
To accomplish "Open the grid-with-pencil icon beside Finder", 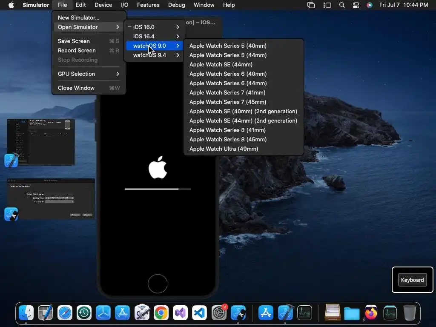I will [45, 313].
